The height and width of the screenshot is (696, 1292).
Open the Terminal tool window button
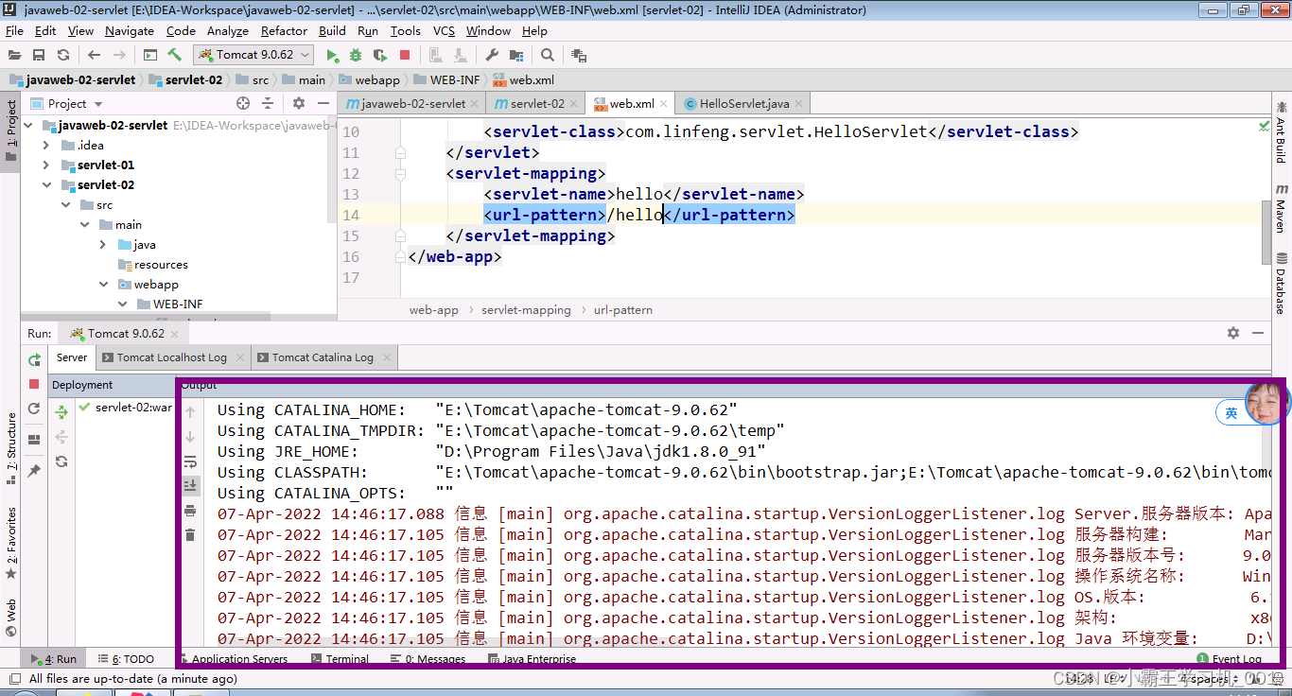339,659
